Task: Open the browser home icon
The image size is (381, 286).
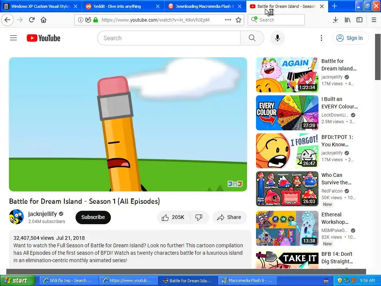Action: (44, 20)
